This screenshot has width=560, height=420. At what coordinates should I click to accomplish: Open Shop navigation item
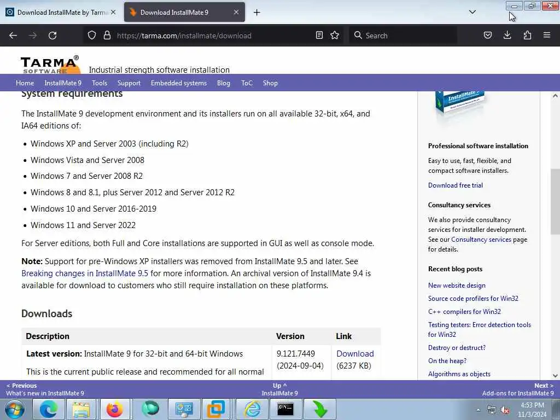(x=270, y=83)
